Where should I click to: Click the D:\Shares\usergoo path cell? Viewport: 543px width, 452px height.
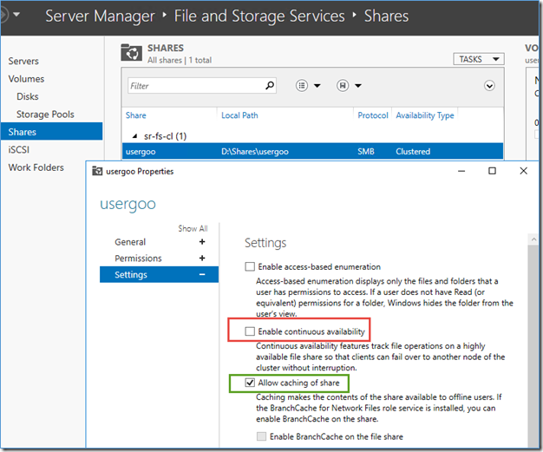[x=255, y=151]
